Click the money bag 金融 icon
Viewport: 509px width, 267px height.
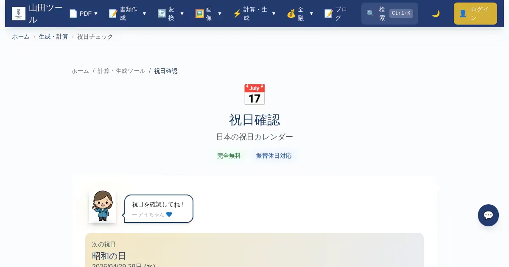pos(291,14)
